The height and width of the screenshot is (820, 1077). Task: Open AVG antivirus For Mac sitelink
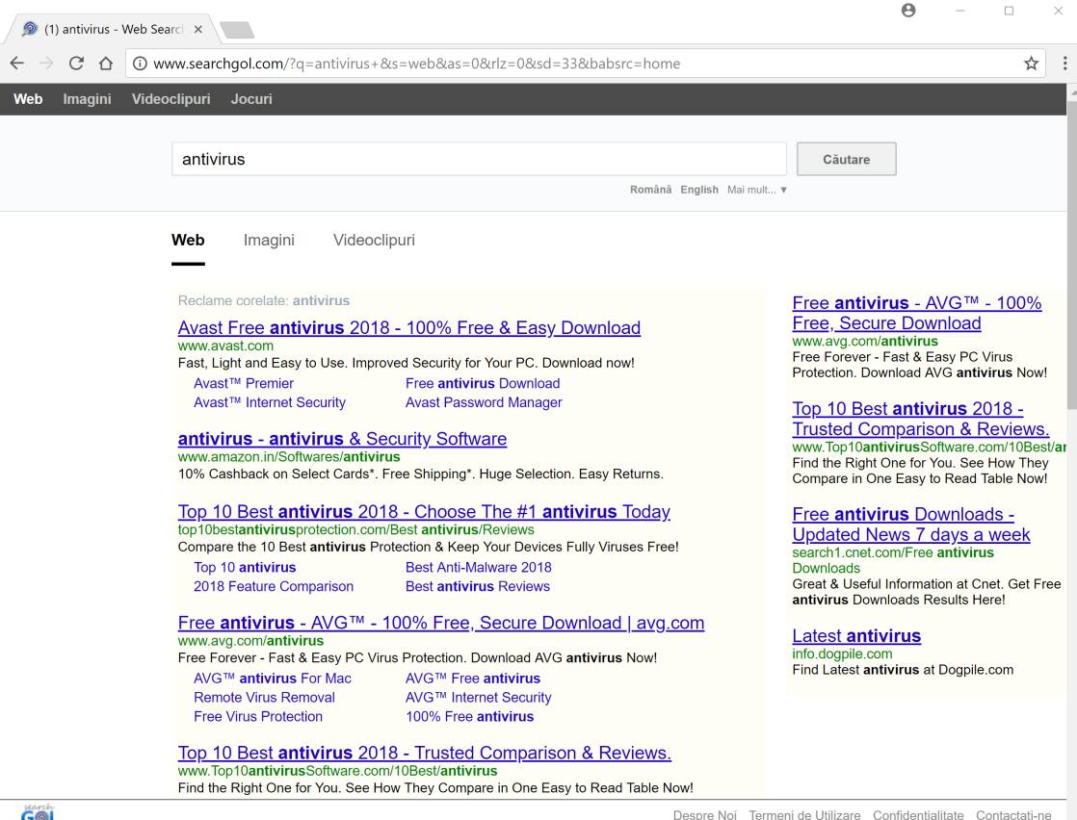click(x=272, y=679)
